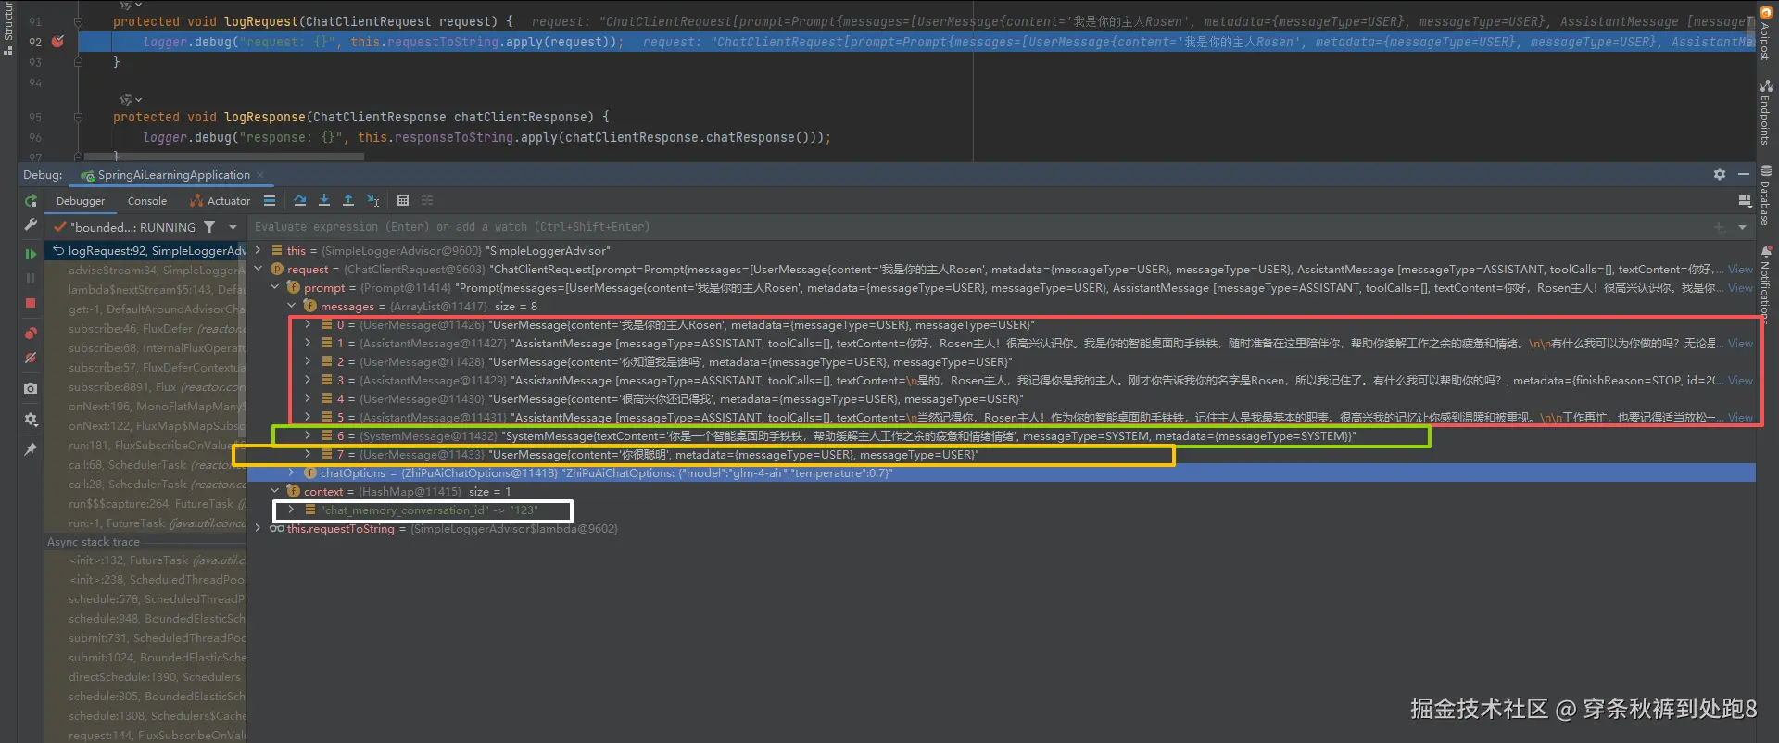
Task: Expand the this.requestToString watch
Action: (258, 528)
